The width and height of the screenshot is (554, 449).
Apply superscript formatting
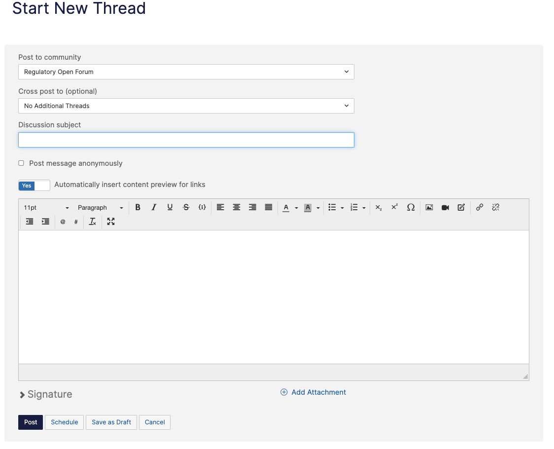(395, 207)
